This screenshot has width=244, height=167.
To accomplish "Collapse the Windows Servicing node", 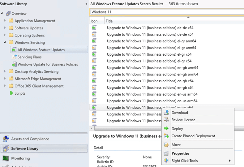I will [x=5, y=42].
